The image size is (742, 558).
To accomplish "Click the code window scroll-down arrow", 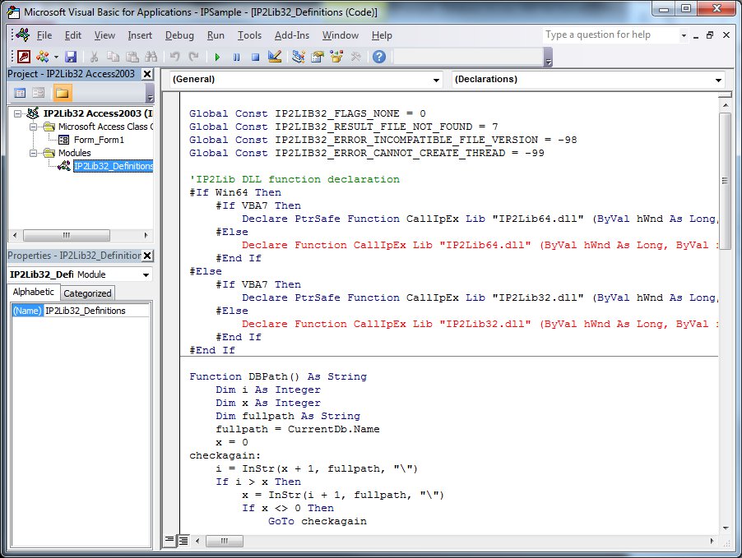I will click(x=726, y=528).
